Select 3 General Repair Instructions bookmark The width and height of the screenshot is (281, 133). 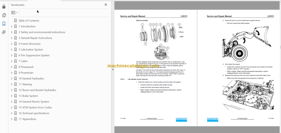click(x=35, y=38)
